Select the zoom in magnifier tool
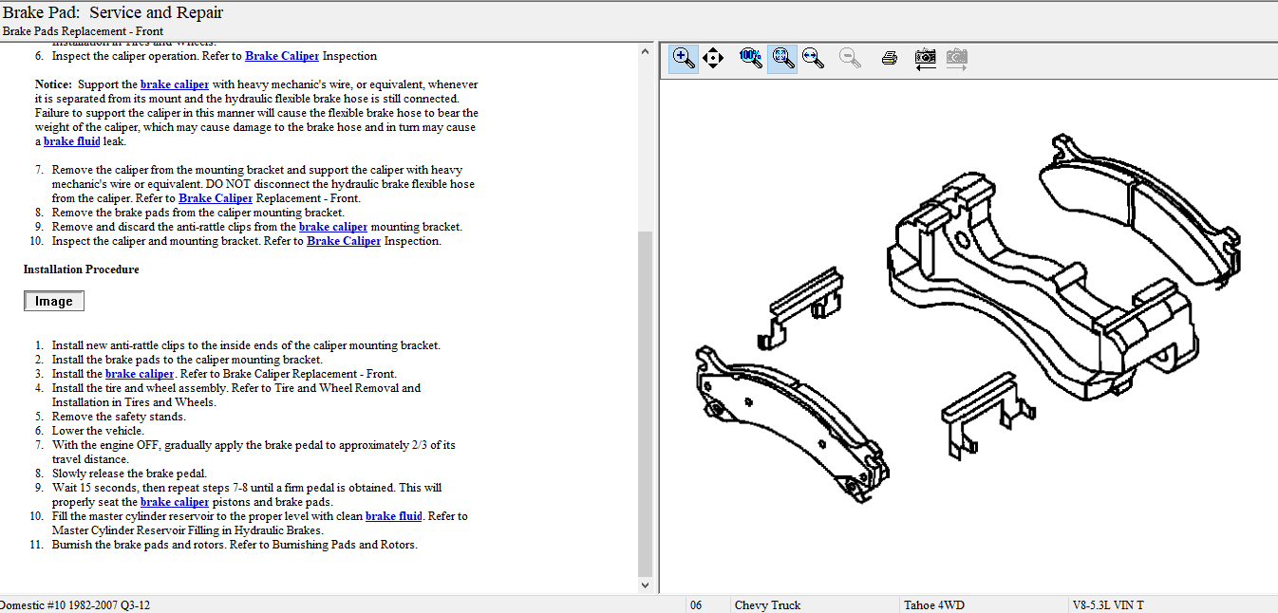1278x613 pixels. pyautogui.click(x=683, y=58)
